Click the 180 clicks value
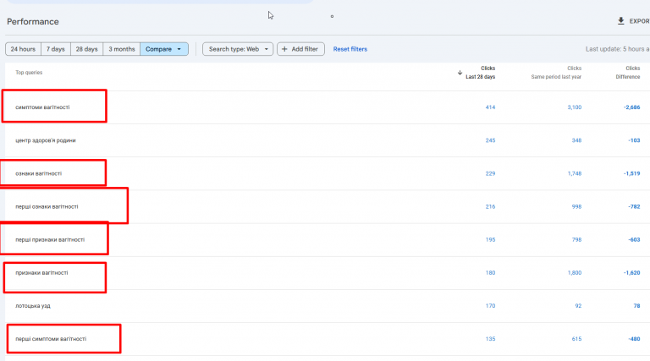This screenshot has width=650, height=361. pyautogui.click(x=490, y=273)
